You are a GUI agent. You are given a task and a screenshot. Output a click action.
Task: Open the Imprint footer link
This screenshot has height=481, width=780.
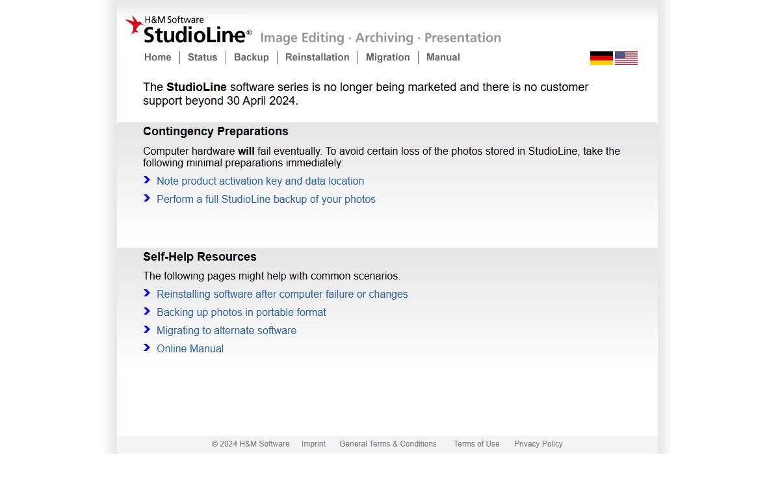tap(313, 444)
